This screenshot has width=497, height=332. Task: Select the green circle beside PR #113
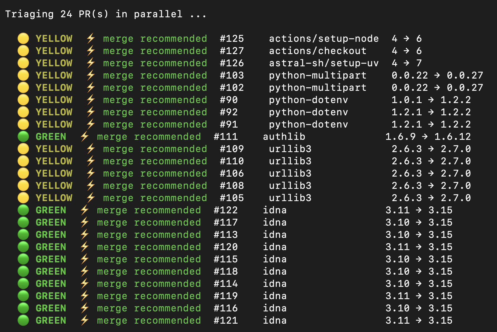[23, 235]
